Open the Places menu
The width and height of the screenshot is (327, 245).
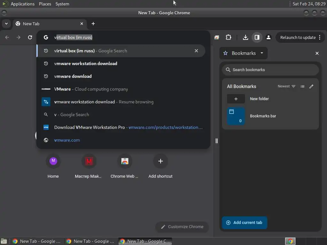coord(45,4)
